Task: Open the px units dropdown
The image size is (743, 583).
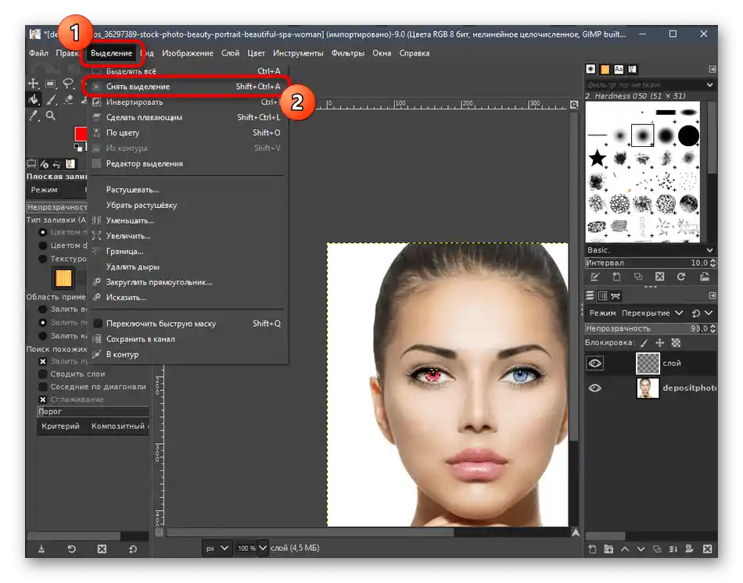Action: (217, 549)
